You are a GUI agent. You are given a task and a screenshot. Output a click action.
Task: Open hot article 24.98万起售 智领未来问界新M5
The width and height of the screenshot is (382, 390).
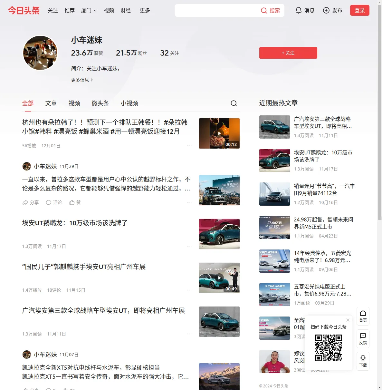[324, 223]
